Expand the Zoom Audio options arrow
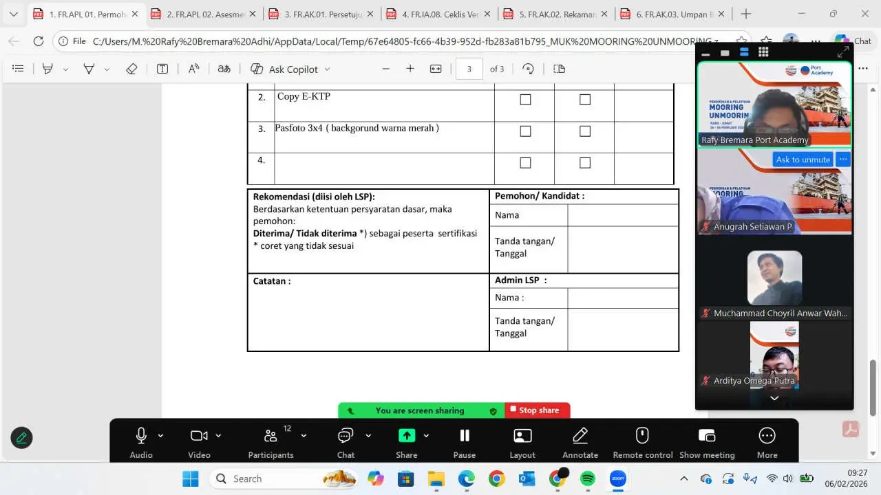This screenshot has height=495, width=881. 160,435
